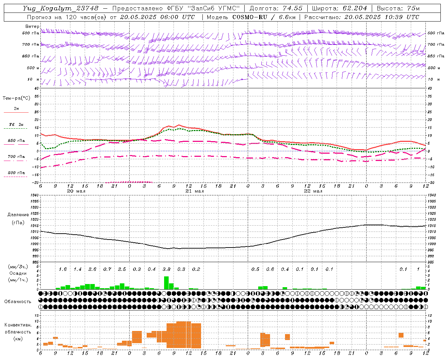Select the 2.5 precipitation value

(122, 269)
